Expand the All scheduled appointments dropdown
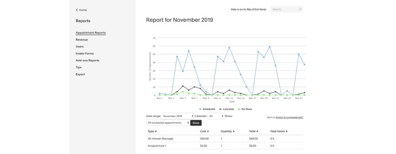This screenshot has height=154, width=396. click(168, 123)
